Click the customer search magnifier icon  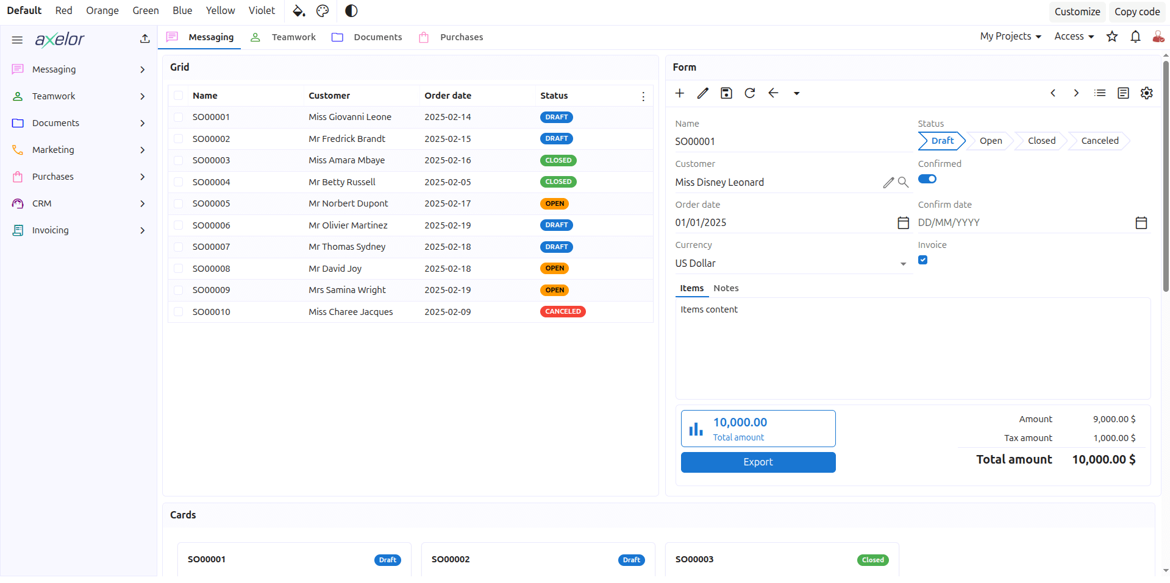click(903, 182)
